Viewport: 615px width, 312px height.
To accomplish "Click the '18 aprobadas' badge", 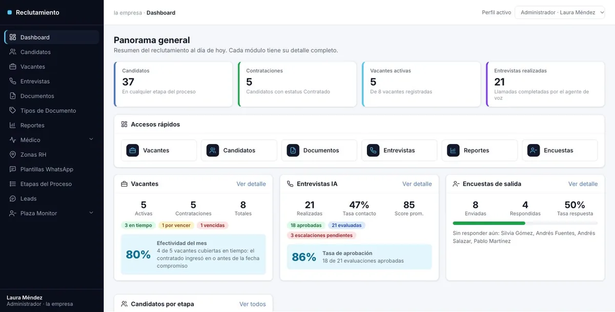I will click(306, 225).
